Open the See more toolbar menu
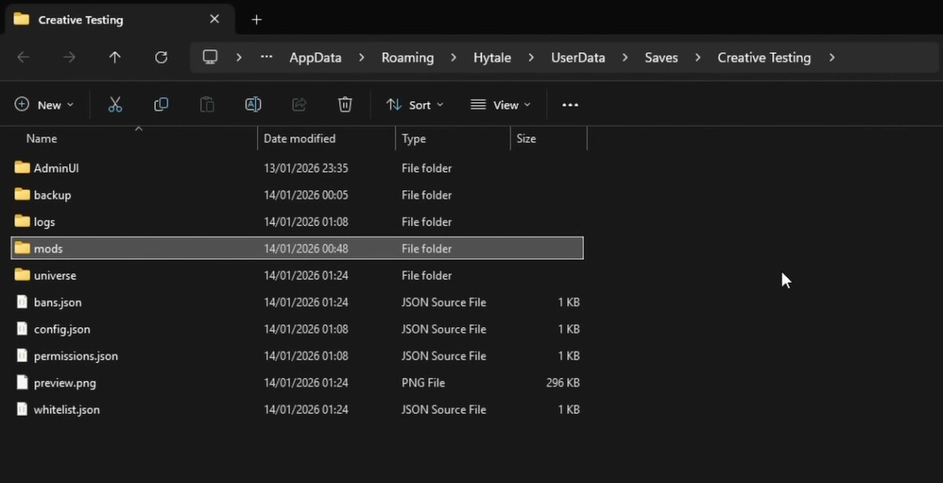The height and width of the screenshot is (483, 943). click(x=570, y=104)
